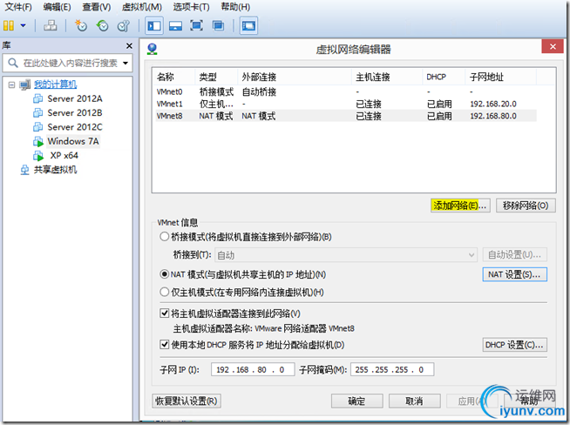Open the library search dropdown arrow
The width and height of the screenshot is (570, 425).
point(126,64)
